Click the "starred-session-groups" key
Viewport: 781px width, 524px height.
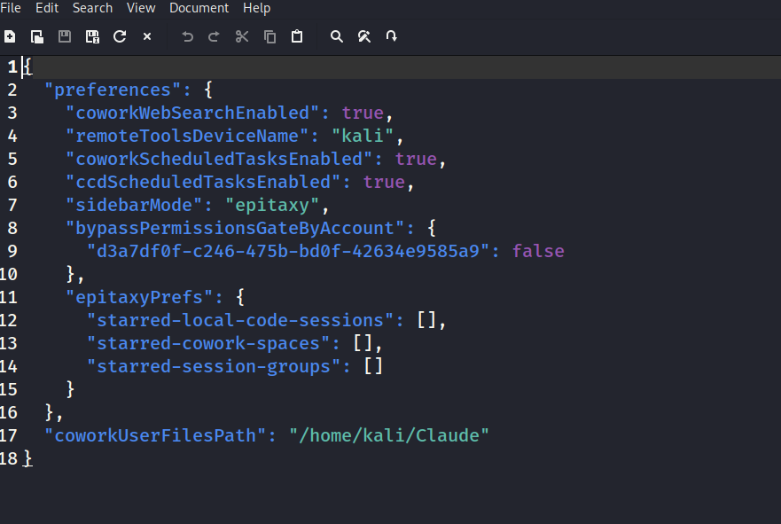tap(214, 366)
